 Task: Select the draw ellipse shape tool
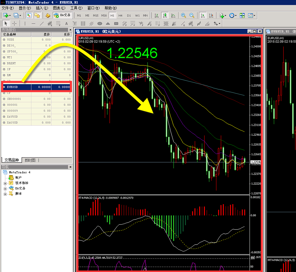tap(100, 23)
